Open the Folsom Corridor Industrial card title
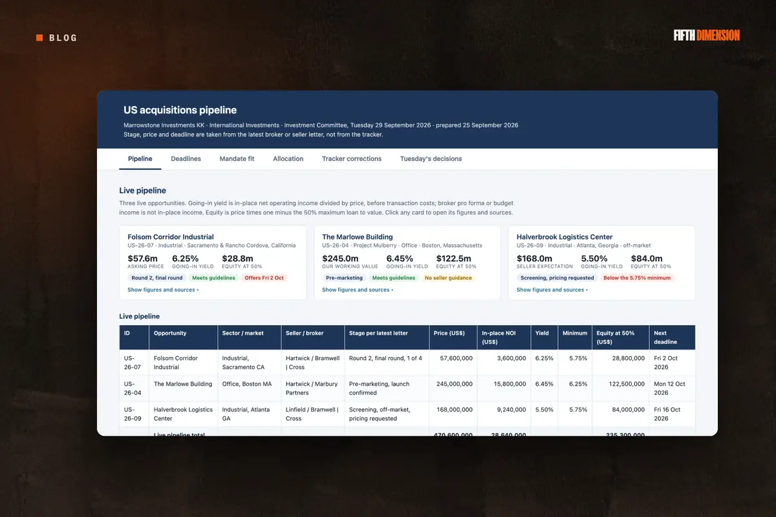This screenshot has width=776, height=517. (x=171, y=237)
